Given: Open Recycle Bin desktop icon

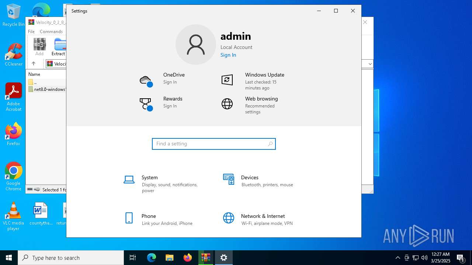Looking at the screenshot, I should [x=13, y=15].
